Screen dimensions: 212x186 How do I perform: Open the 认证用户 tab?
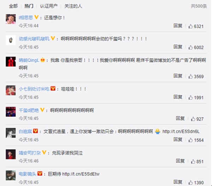pos(49,6)
